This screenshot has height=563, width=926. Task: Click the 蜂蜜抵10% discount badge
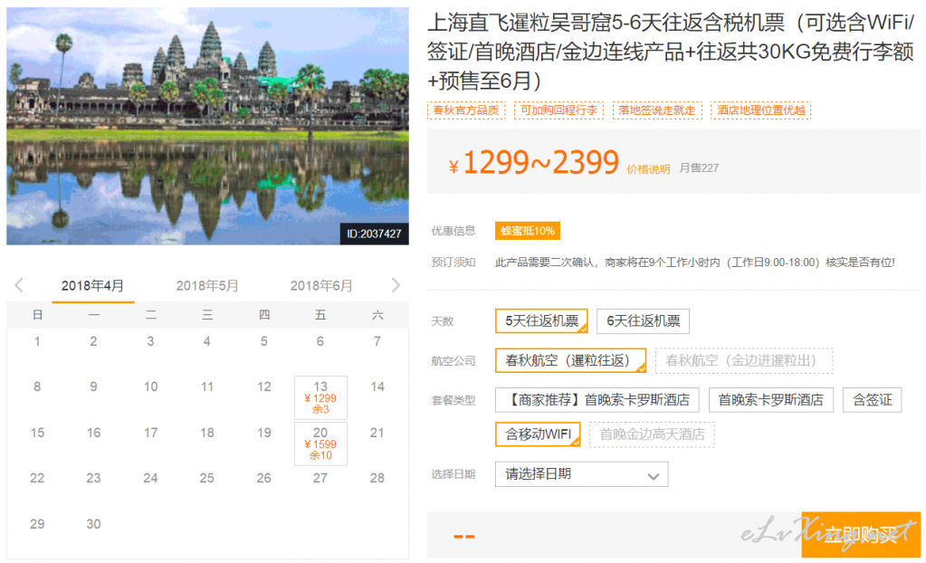(x=528, y=231)
